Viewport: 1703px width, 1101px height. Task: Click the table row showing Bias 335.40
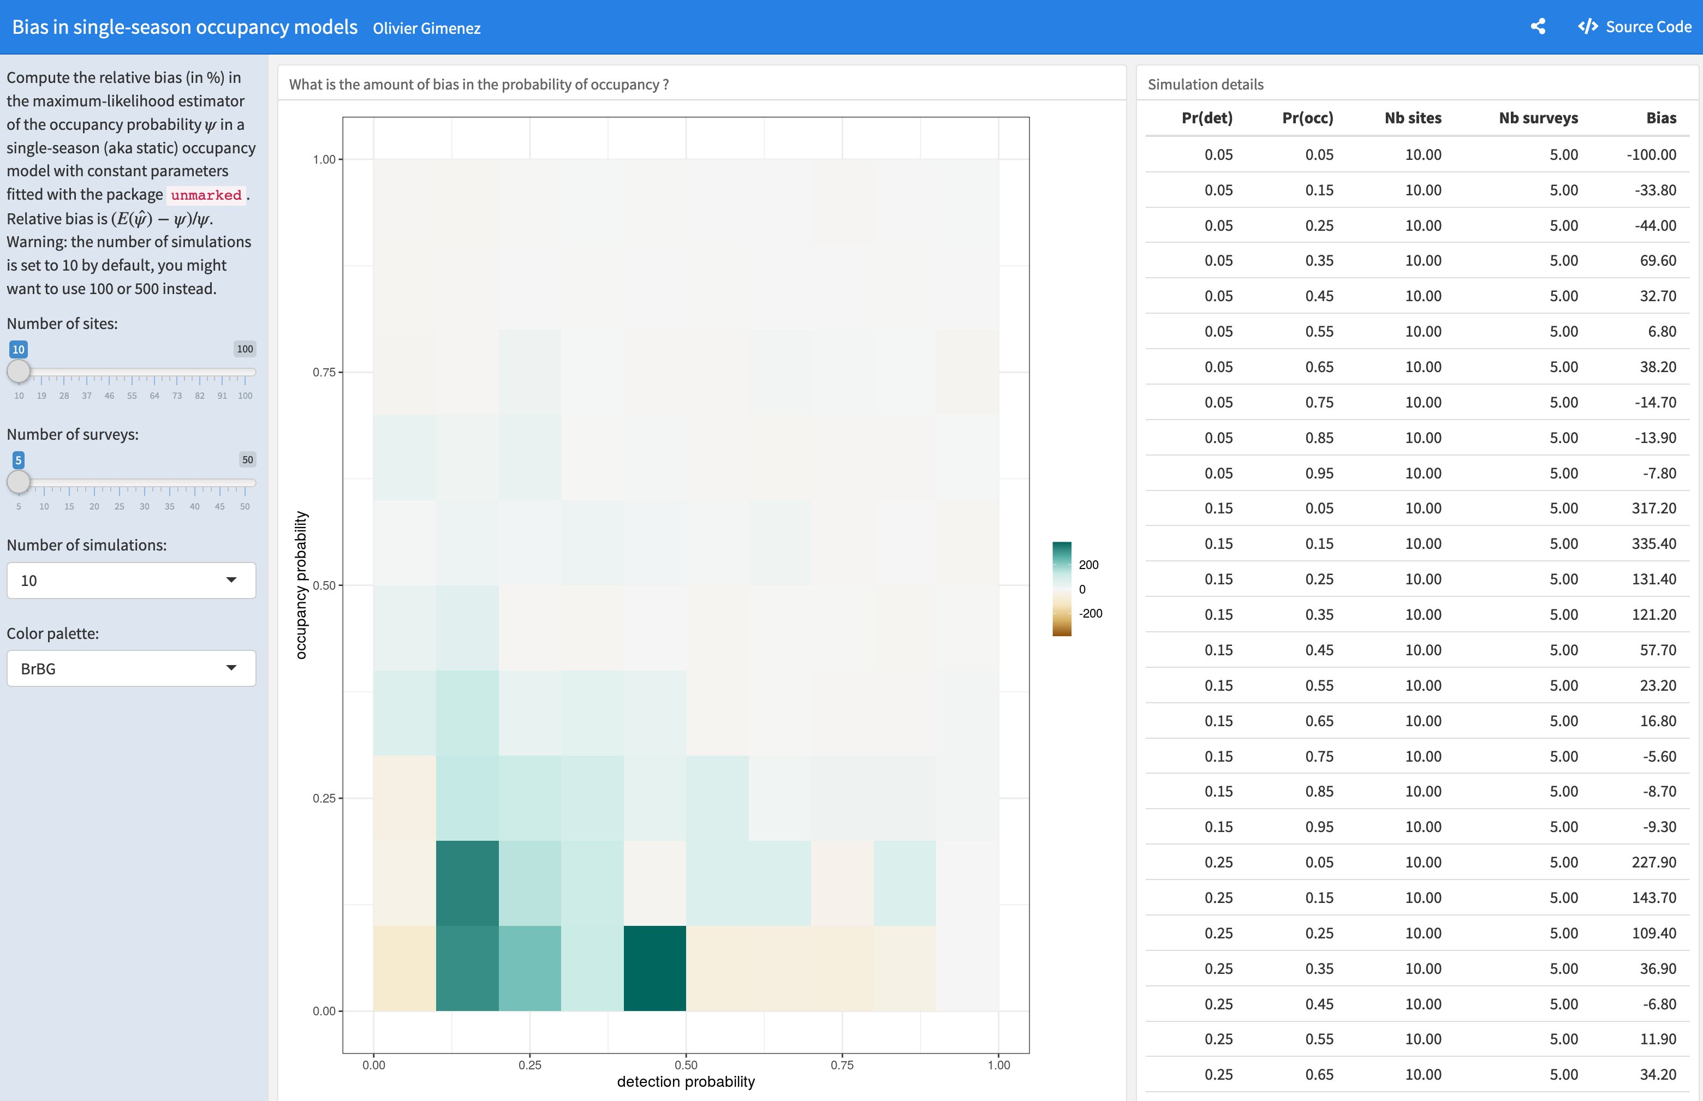coord(1424,543)
